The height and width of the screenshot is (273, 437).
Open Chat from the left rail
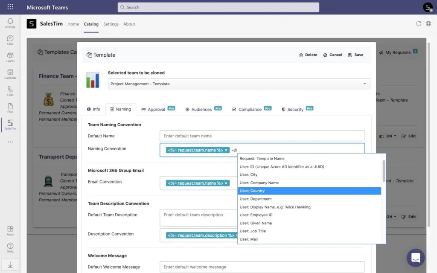(10, 40)
